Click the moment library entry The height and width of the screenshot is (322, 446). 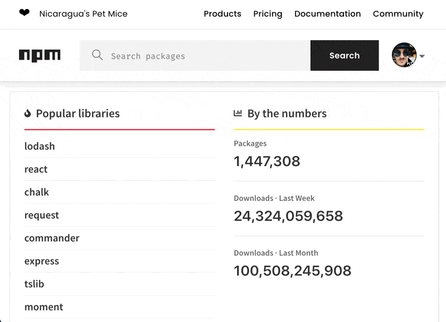pos(43,306)
